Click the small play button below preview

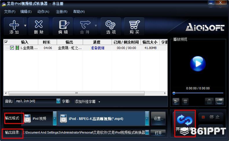click(176, 101)
